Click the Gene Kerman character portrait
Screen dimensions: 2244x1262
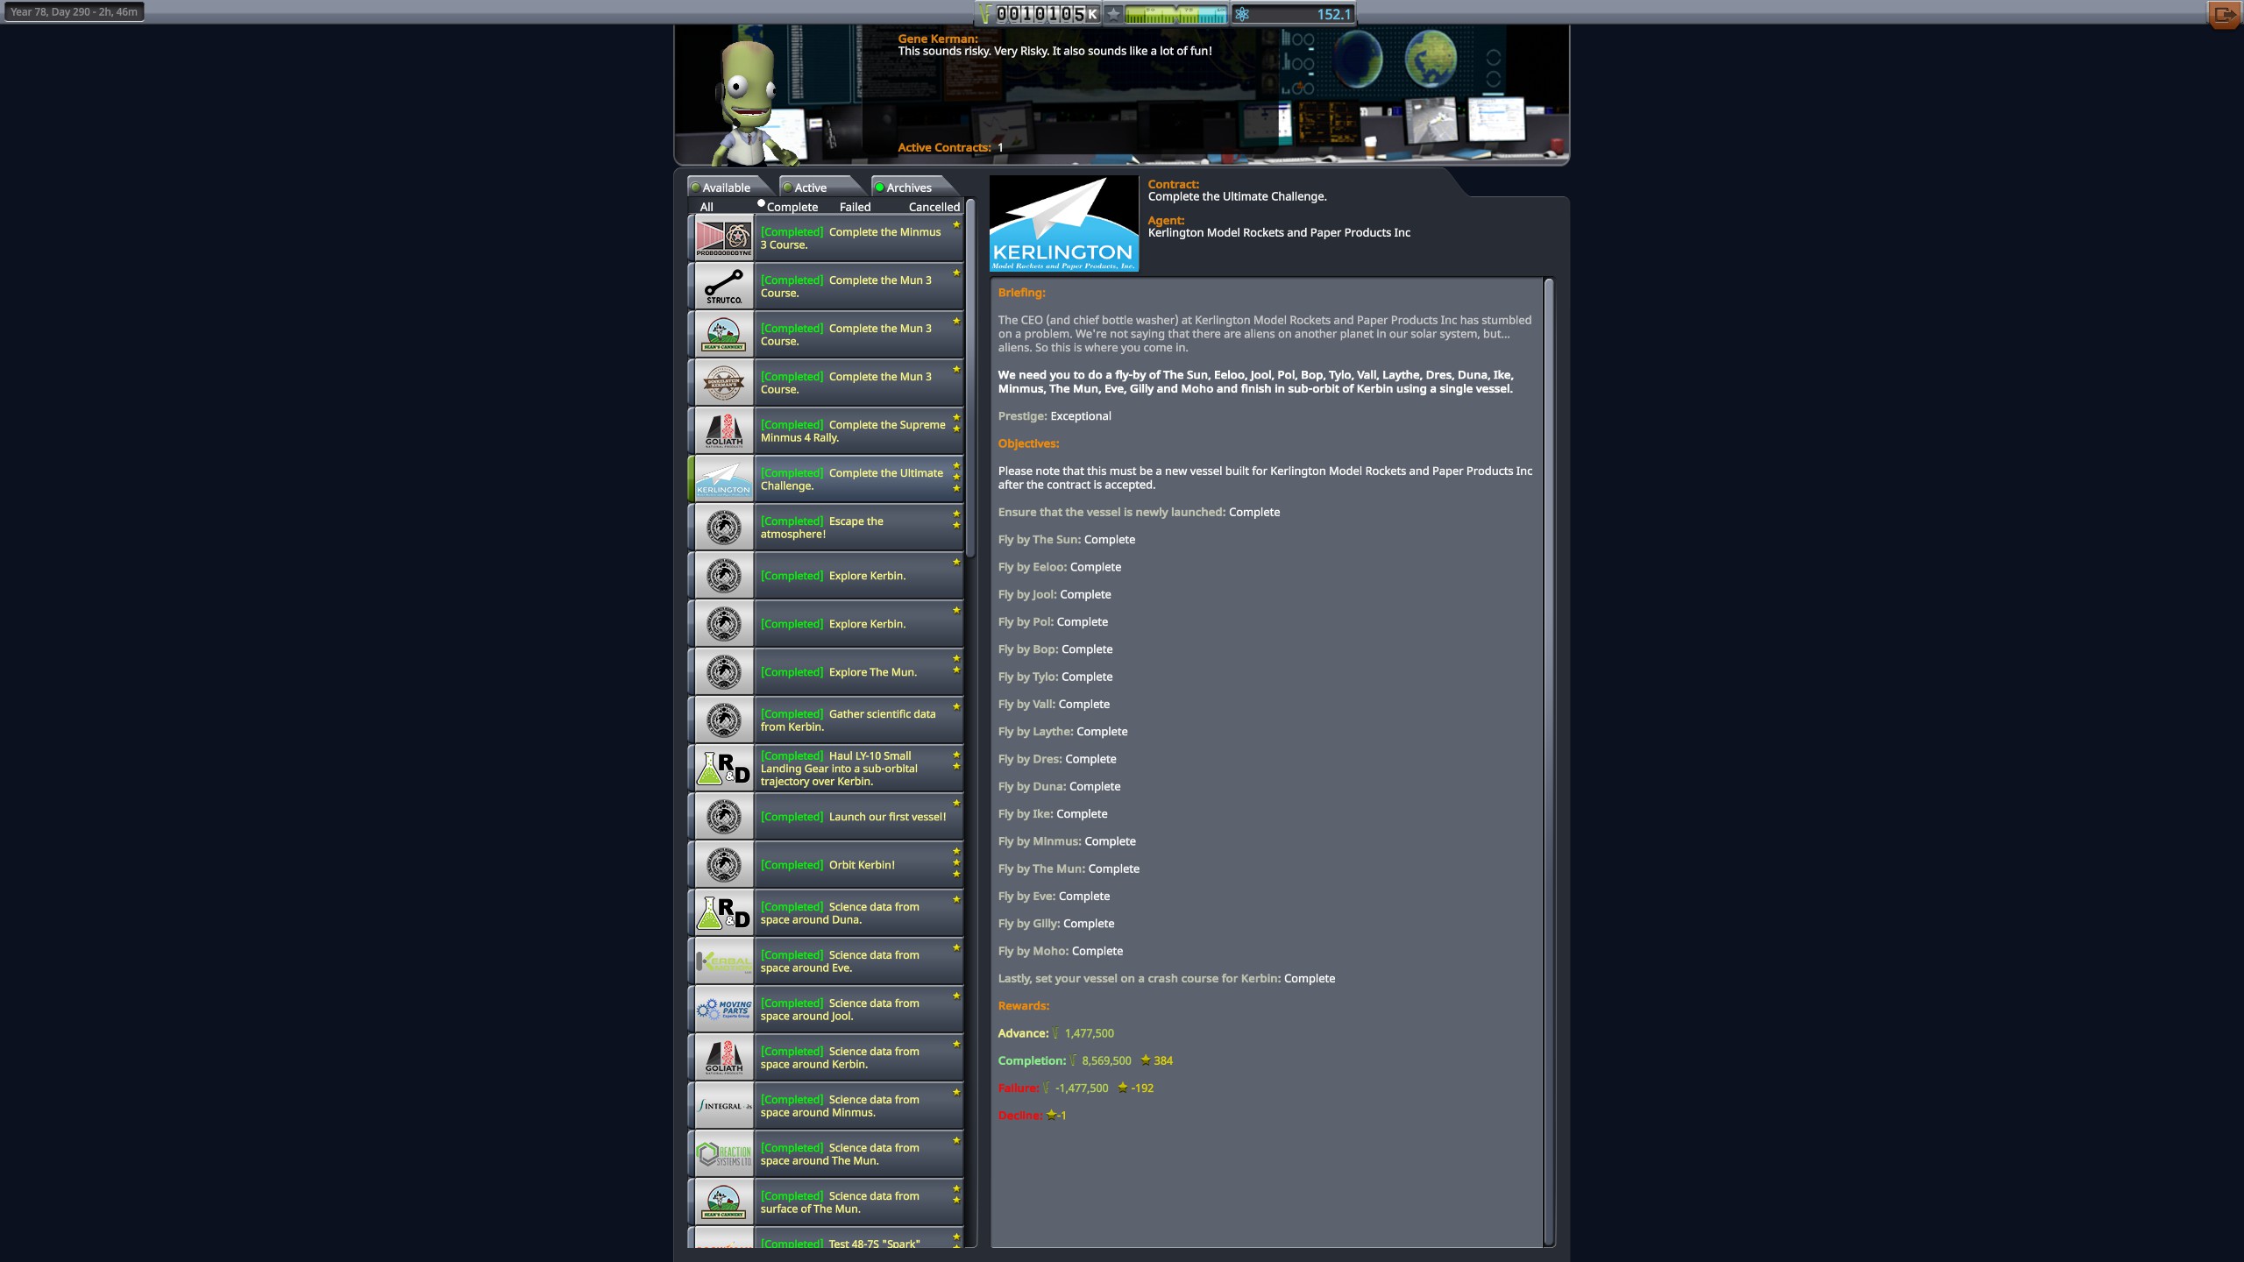(x=749, y=103)
